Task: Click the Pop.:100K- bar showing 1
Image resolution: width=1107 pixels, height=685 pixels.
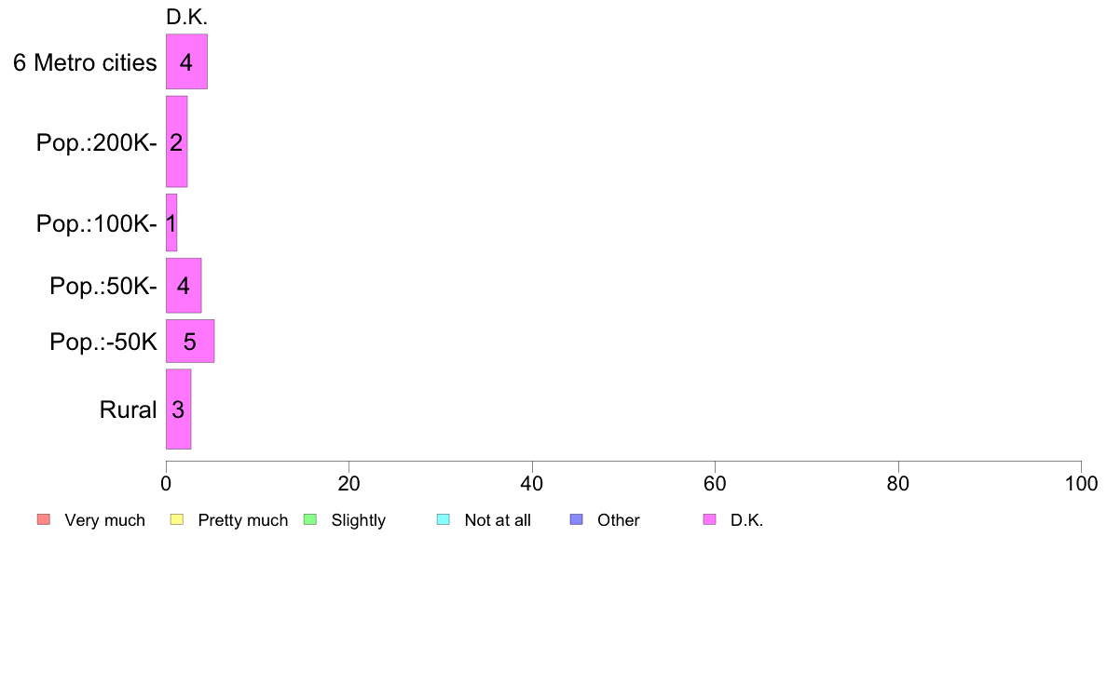Action: pos(171,222)
